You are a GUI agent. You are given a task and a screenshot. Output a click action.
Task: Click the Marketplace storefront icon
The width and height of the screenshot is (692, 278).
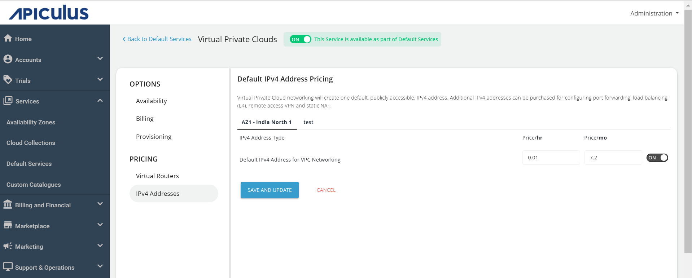8,225
